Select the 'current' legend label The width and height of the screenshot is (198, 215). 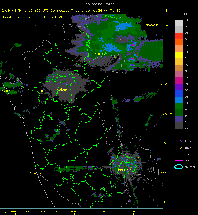190,167
